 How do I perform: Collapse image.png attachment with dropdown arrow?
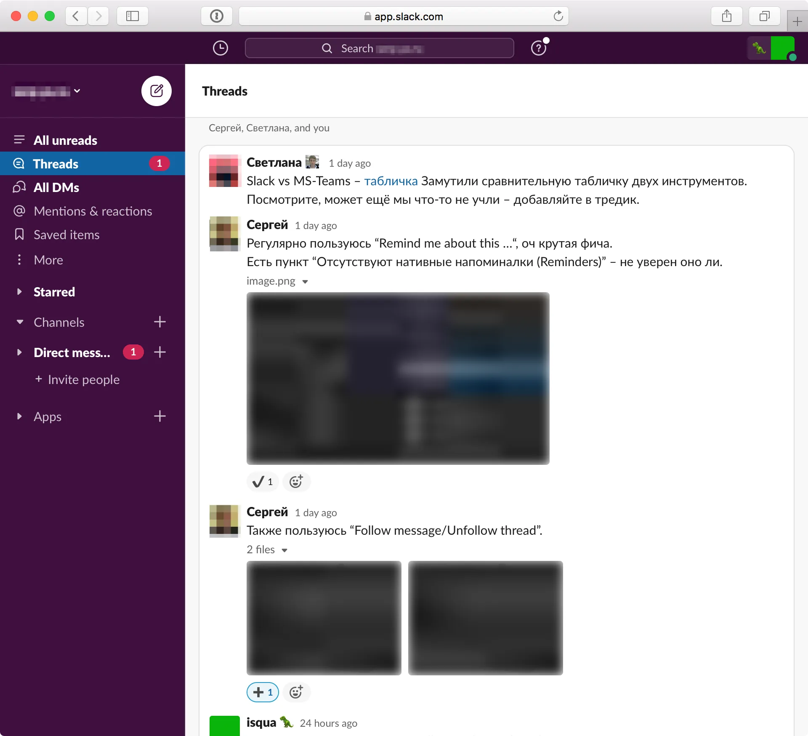pos(305,282)
